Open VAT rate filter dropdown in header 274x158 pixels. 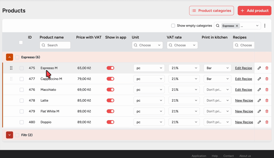click(x=182, y=45)
